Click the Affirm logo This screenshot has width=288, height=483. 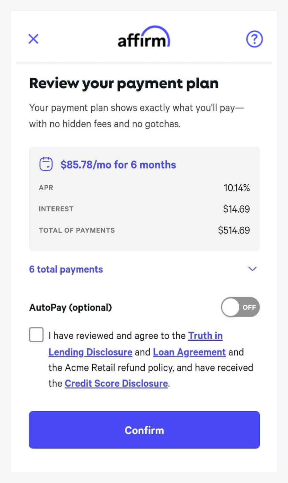click(x=144, y=38)
